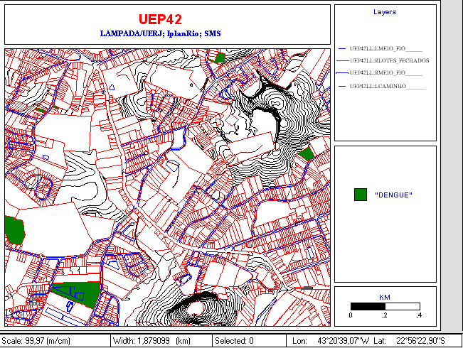Click the Selected count in status bar
This screenshot has width=463, height=348.
point(235,342)
